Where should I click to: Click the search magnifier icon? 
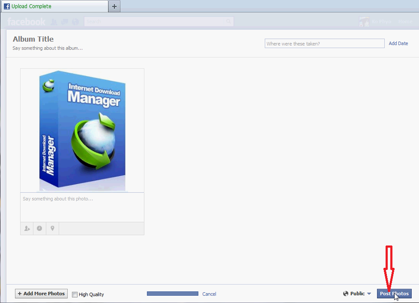coord(228,21)
